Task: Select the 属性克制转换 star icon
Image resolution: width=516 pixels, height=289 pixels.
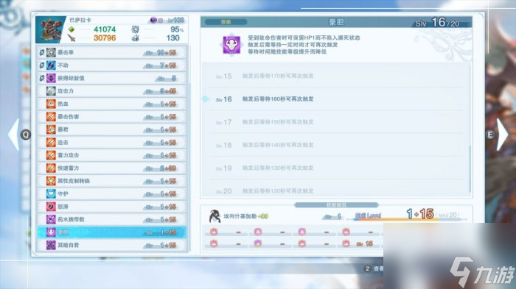Action: point(51,181)
